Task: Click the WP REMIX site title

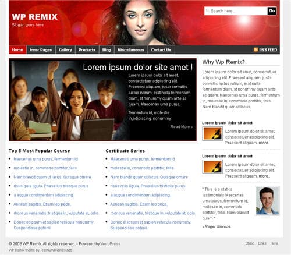Action: pyautogui.click(x=34, y=17)
